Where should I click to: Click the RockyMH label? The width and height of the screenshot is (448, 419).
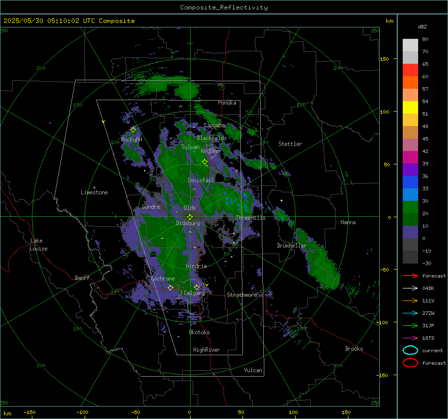tap(131, 140)
